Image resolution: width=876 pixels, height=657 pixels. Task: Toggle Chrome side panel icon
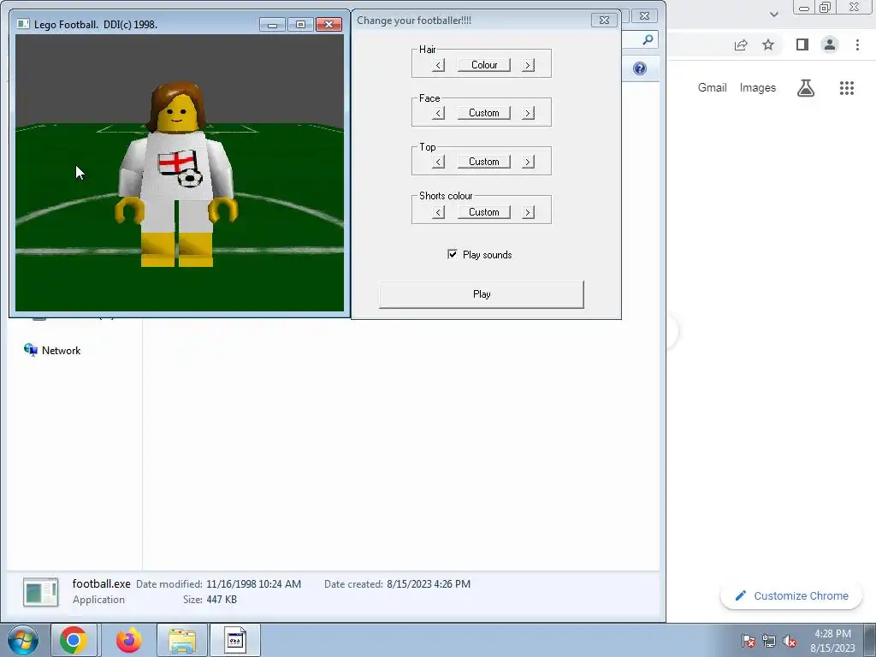802,44
